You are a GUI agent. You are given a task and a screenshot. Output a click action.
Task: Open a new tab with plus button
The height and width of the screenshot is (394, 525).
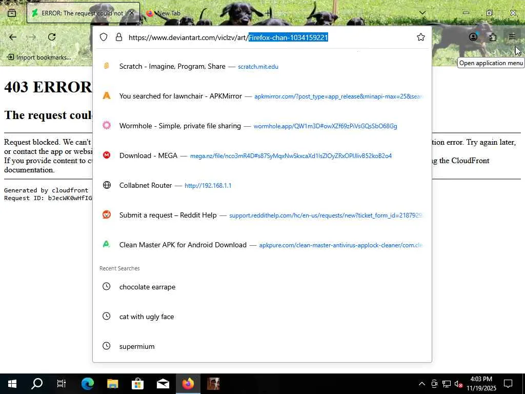tap(268, 13)
